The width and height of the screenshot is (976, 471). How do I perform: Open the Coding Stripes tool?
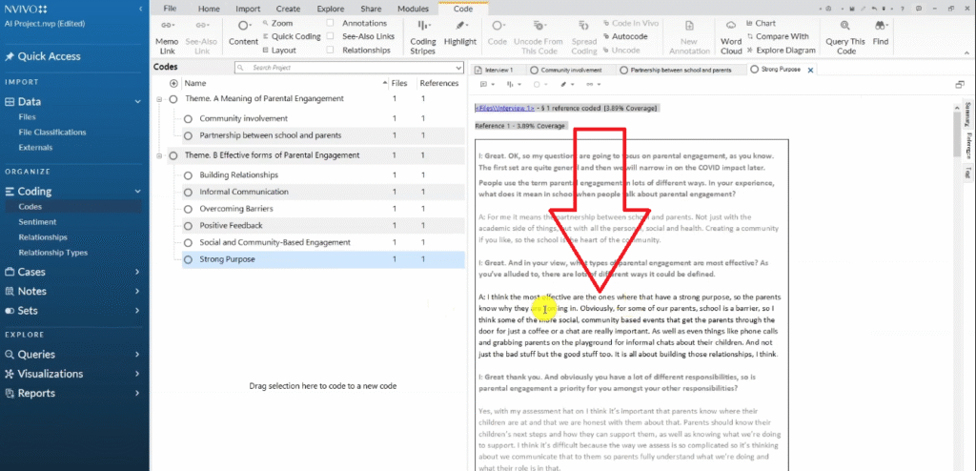pyautogui.click(x=422, y=31)
